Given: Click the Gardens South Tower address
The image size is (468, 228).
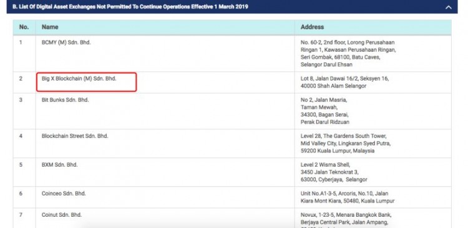Looking at the screenshot, I should (x=346, y=144).
